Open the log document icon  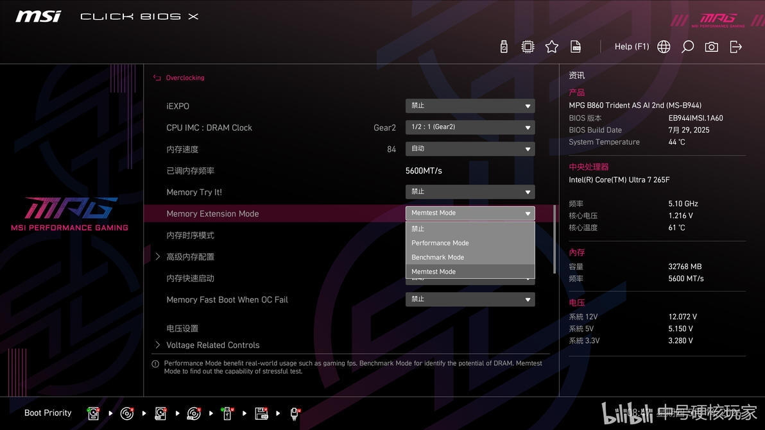576,47
